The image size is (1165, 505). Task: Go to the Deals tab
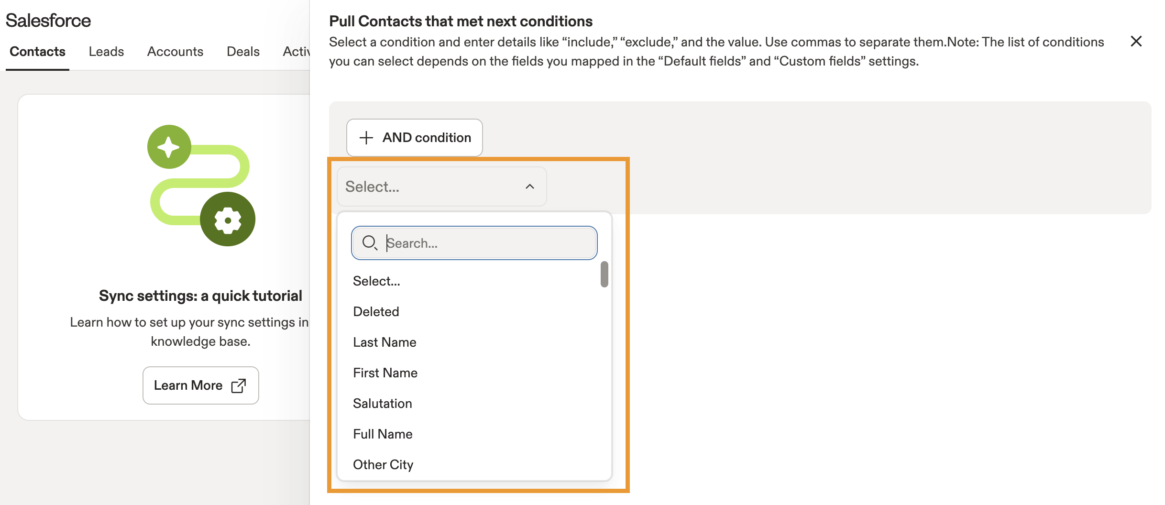[243, 52]
